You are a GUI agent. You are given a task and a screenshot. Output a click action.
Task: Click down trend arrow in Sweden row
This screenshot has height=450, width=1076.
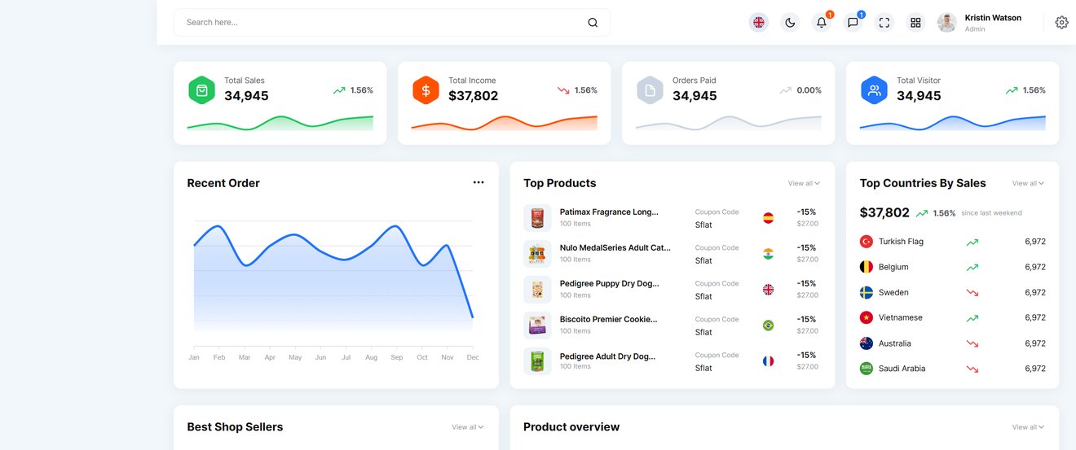(972, 292)
